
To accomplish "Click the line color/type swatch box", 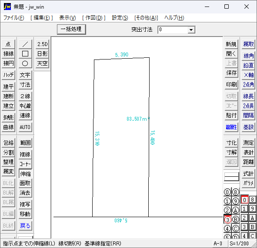I will (x=231, y=176).
